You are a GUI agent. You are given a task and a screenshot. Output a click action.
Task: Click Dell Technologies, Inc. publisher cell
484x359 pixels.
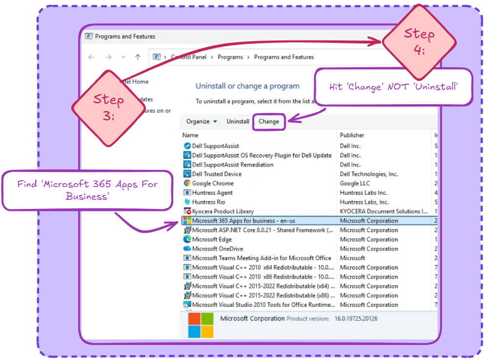[369, 174]
